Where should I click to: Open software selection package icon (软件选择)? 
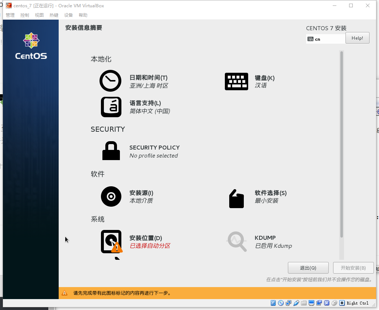[x=237, y=199]
